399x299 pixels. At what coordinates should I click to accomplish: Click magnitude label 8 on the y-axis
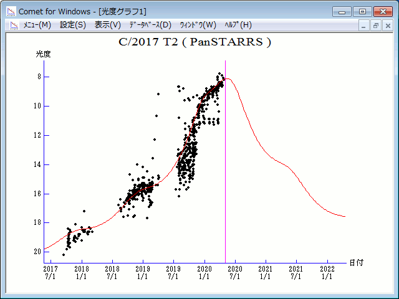[x=39, y=77]
